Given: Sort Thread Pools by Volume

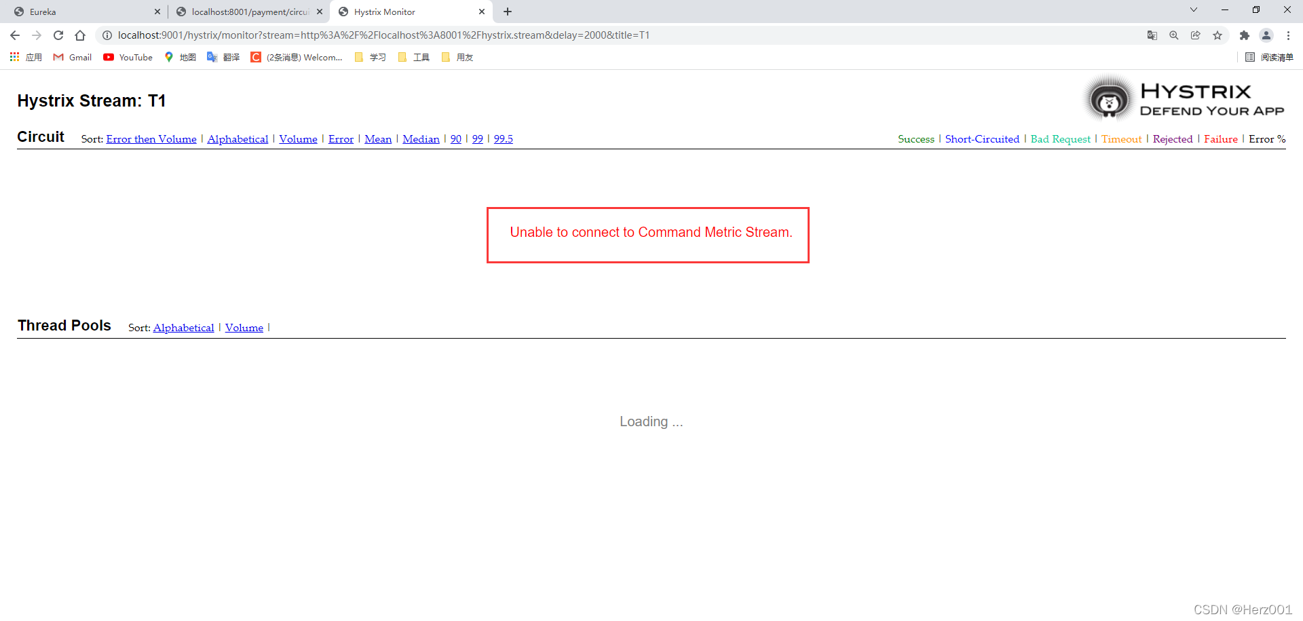Looking at the screenshot, I should [x=244, y=328].
